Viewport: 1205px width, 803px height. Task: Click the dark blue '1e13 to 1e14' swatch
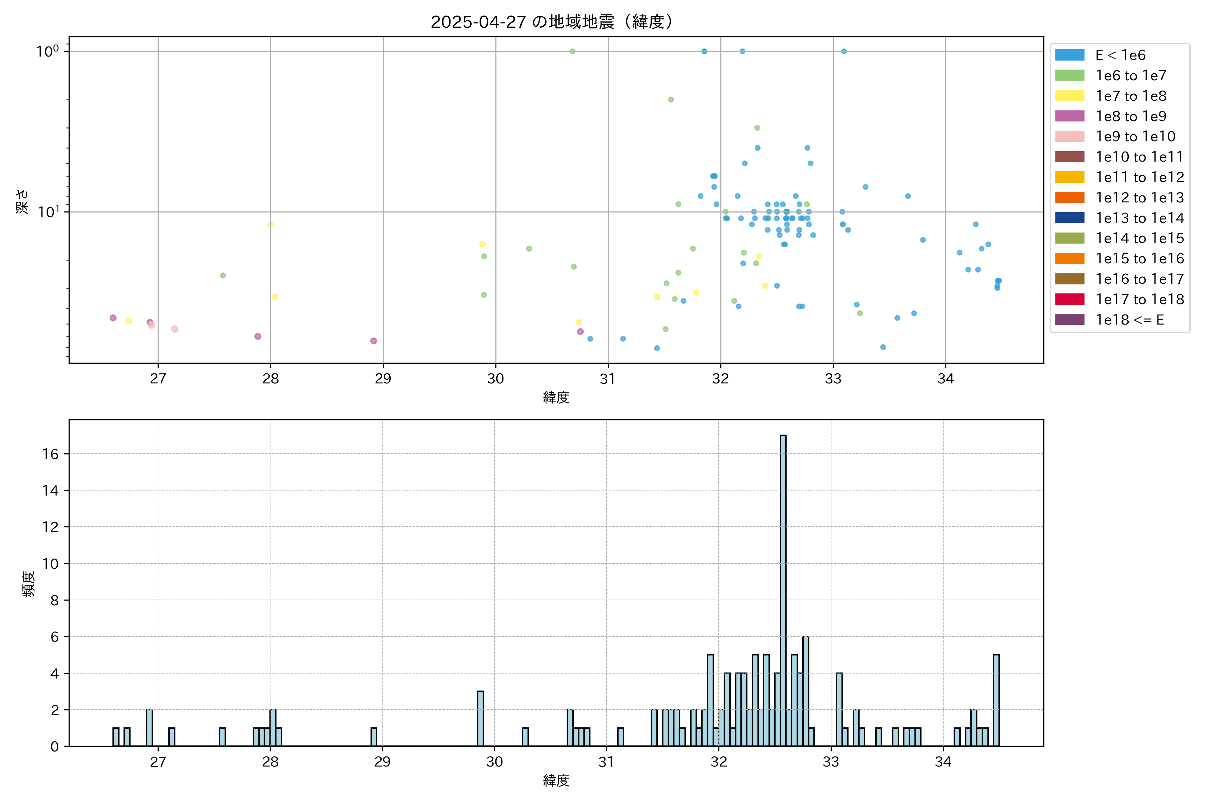point(1070,218)
